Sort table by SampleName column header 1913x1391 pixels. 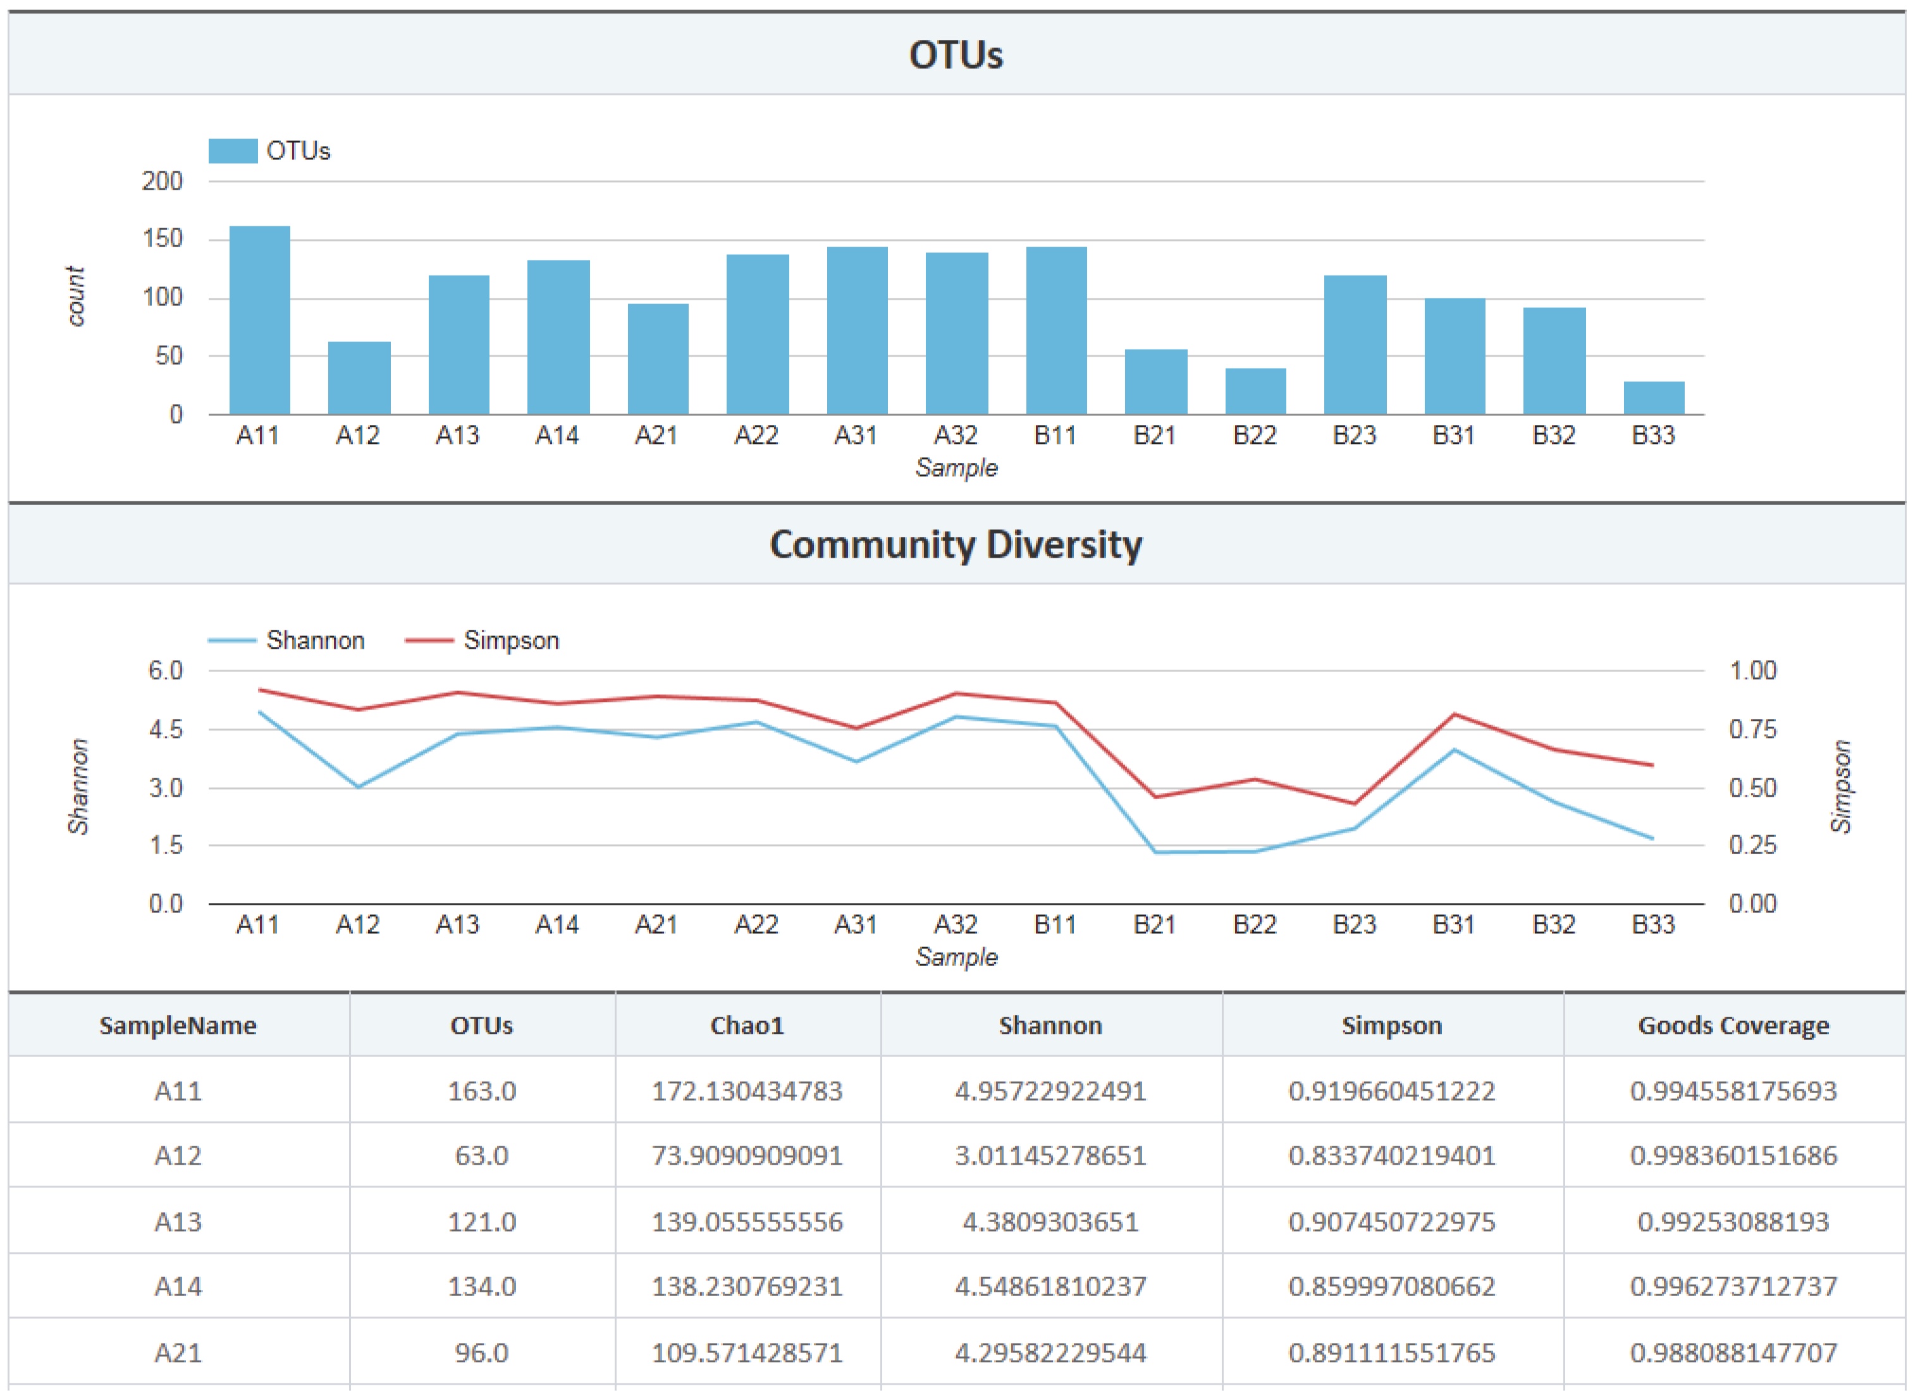pyautogui.click(x=178, y=1025)
